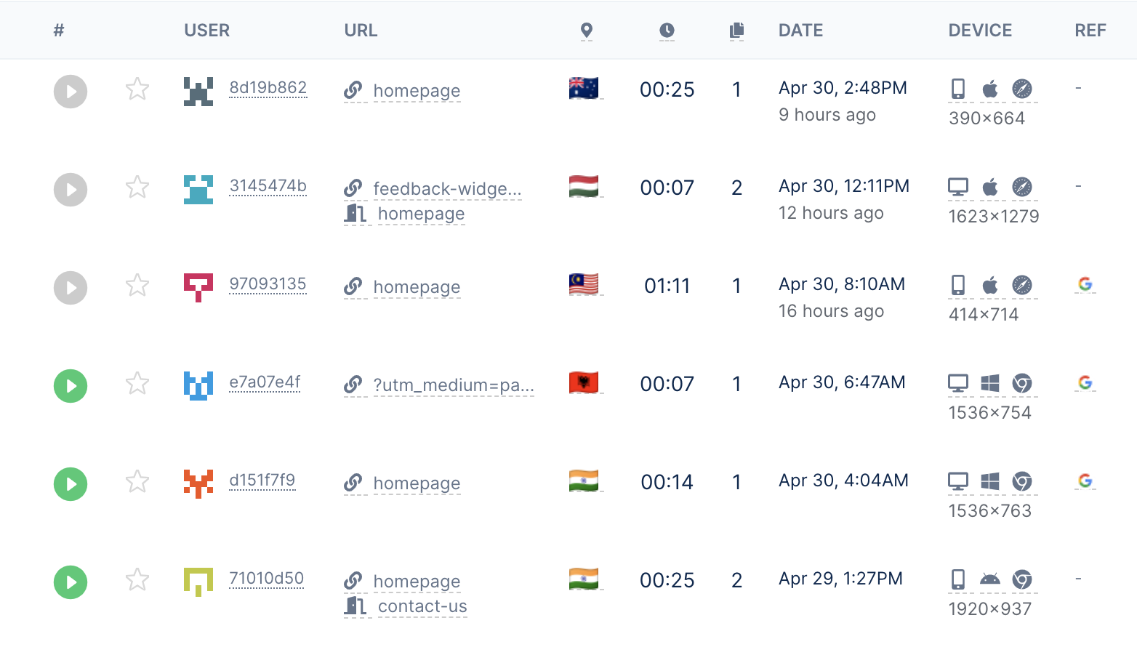The height and width of the screenshot is (647, 1137).
Task: Star user d151f7f9's recording
Action: tap(137, 482)
